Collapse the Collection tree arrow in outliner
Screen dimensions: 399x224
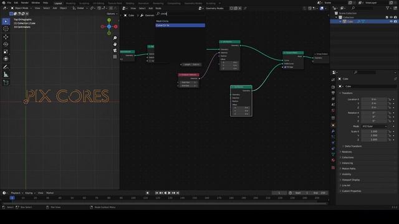[337, 17]
